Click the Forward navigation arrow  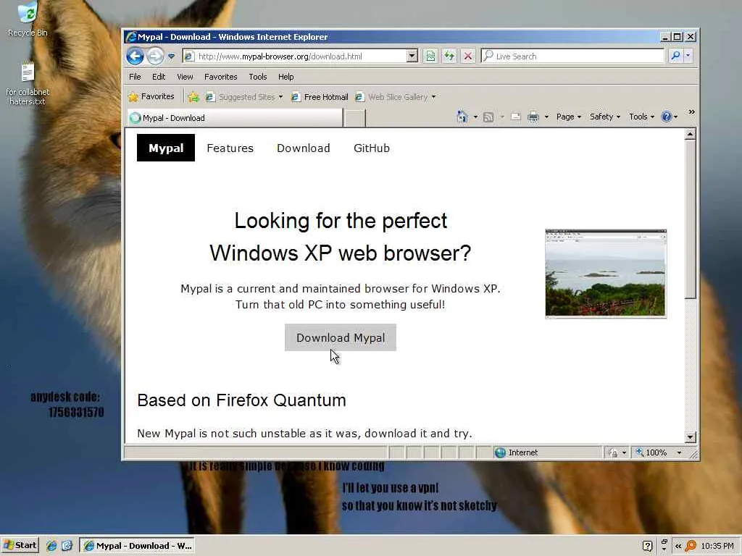pyautogui.click(x=155, y=56)
